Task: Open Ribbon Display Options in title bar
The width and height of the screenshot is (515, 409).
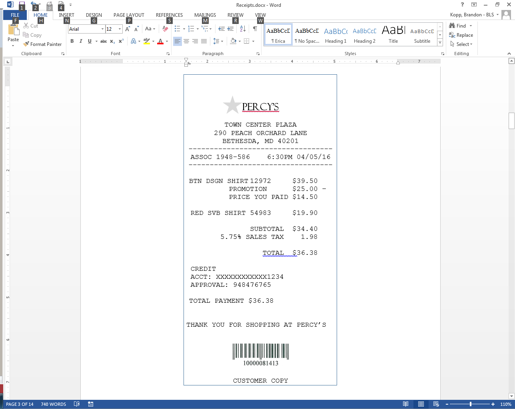Action: tap(474, 5)
